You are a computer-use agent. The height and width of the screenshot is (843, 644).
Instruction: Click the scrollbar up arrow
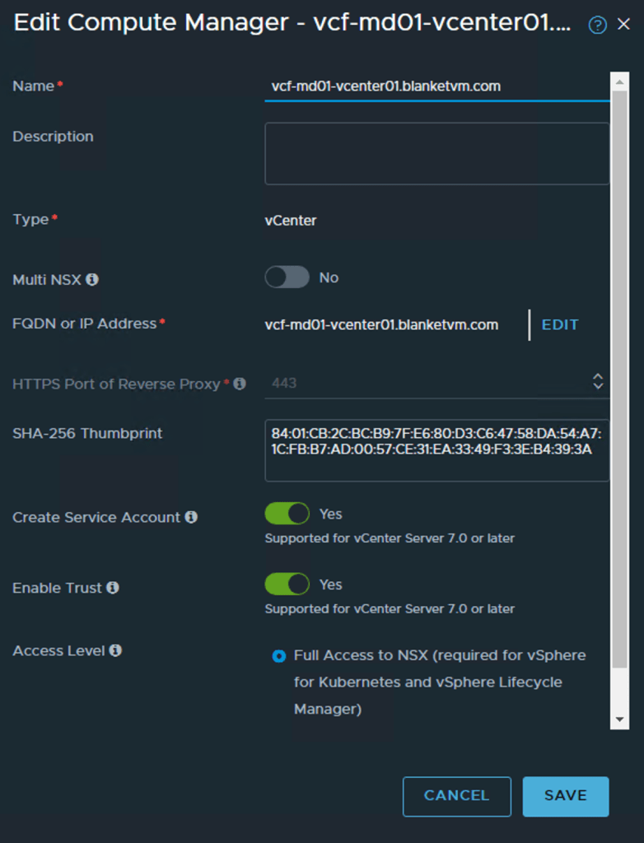[619, 82]
